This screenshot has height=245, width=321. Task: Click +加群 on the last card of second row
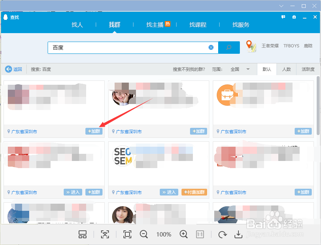(x=303, y=192)
